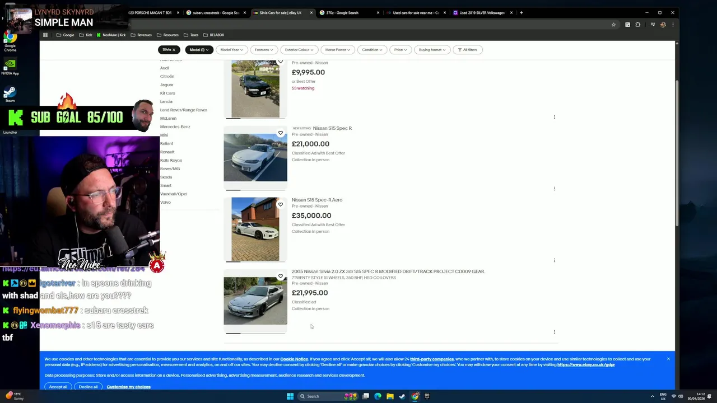Select Vauxhall/Opel in make list
This screenshot has height=403, width=717.
point(174,194)
